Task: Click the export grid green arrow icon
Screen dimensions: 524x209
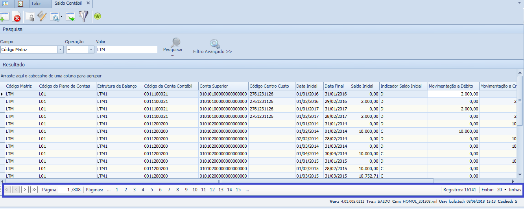Action: pyautogui.click(x=70, y=17)
